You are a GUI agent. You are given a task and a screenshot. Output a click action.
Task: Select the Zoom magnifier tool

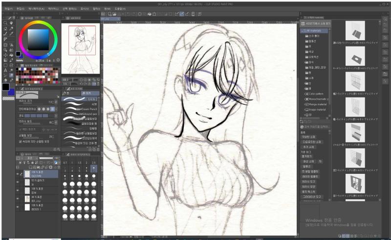[x=5, y=23]
